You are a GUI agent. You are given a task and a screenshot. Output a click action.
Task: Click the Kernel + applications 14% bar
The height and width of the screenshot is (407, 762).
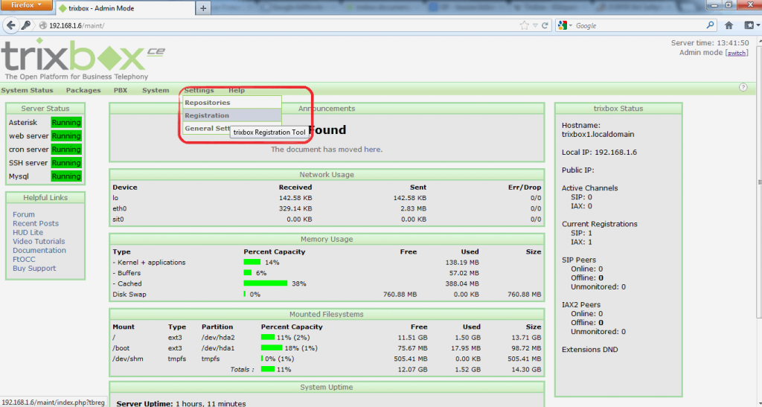click(252, 262)
